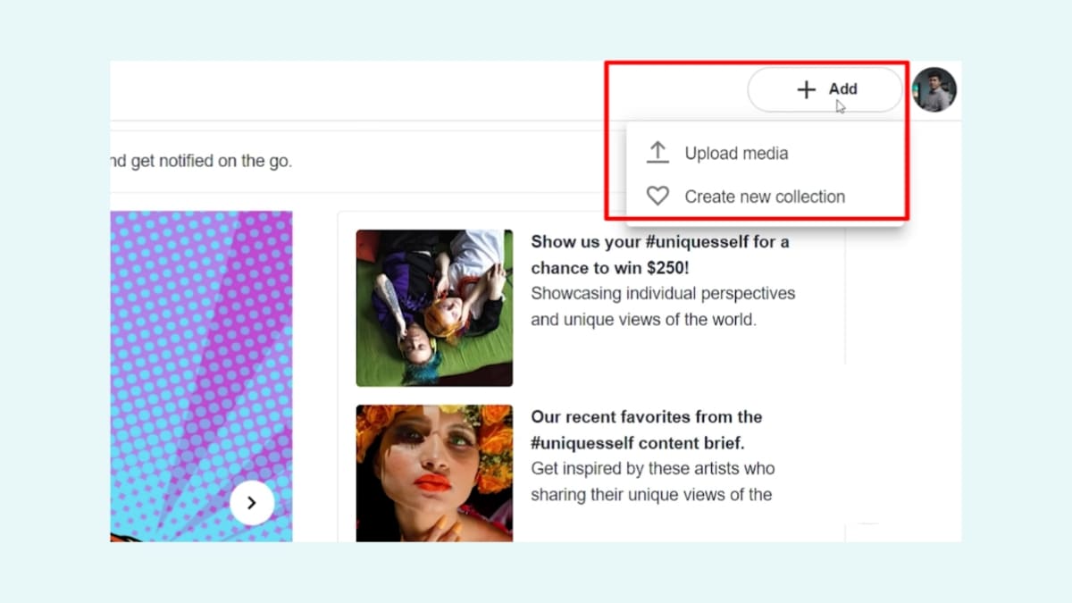Image resolution: width=1072 pixels, height=603 pixels.
Task: Open the profile avatar in the top-right corner
Action: (x=934, y=88)
